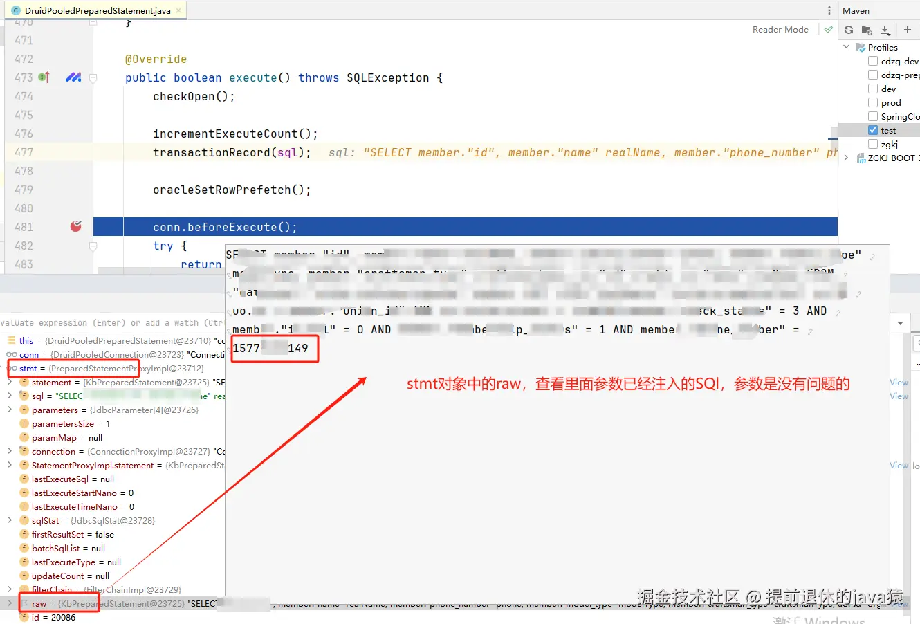Image resolution: width=920 pixels, height=624 pixels.
Task: Click the Maven Add Project plus icon
Action: (908, 30)
